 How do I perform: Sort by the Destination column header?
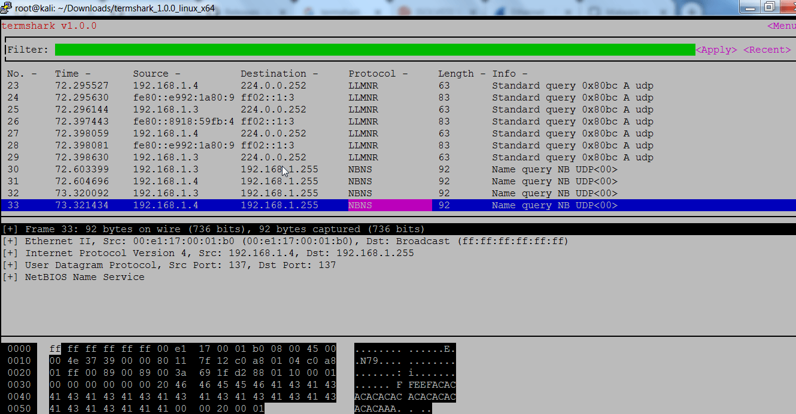coord(279,74)
